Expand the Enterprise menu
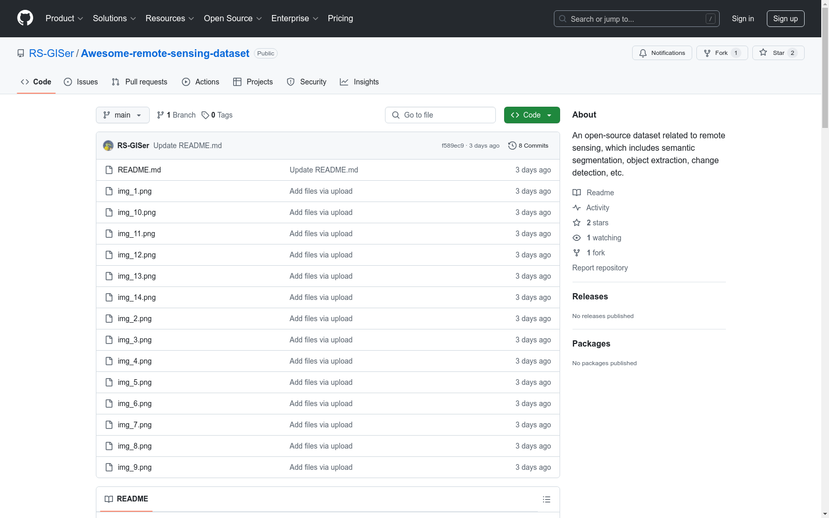The image size is (829, 518). pyautogui.click(x=295, y=19)
